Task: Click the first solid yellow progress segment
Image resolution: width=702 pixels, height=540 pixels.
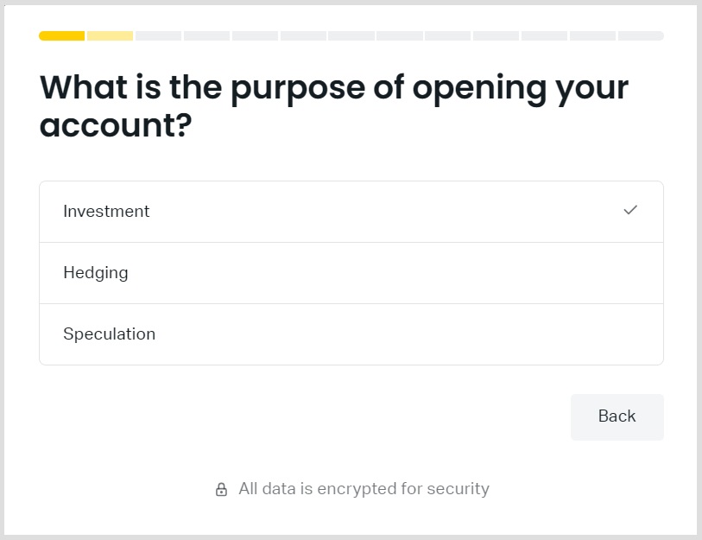Action: (61, 35)
